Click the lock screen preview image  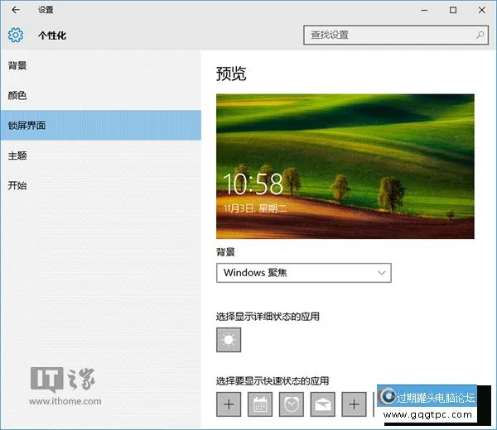(345, 166)
